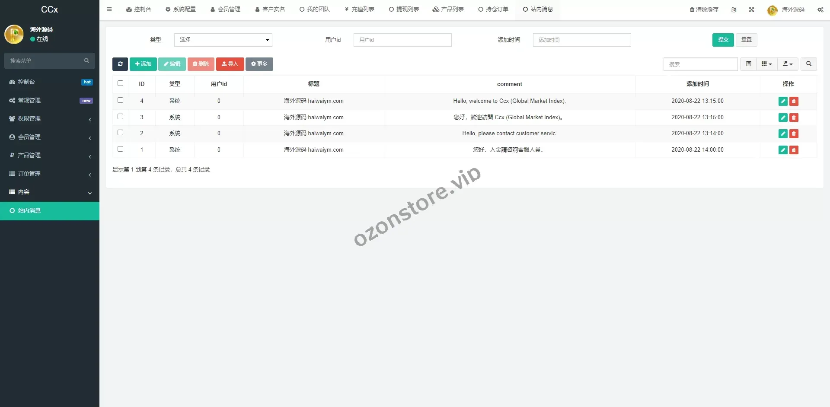The image size is (830, 407).
Task: Collapse the 内容 sidebar section
Action: pyautogui.click(x=50, y=192)
